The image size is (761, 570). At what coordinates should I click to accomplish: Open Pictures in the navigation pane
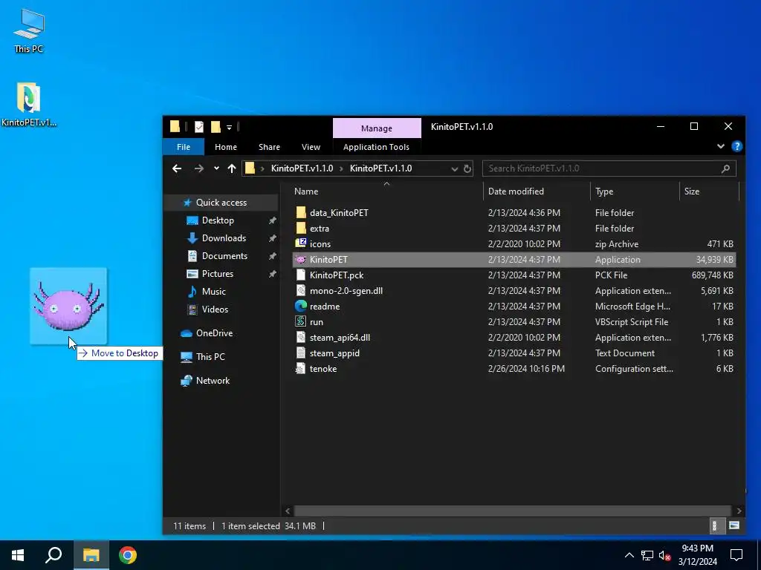[x=218, y=274]
